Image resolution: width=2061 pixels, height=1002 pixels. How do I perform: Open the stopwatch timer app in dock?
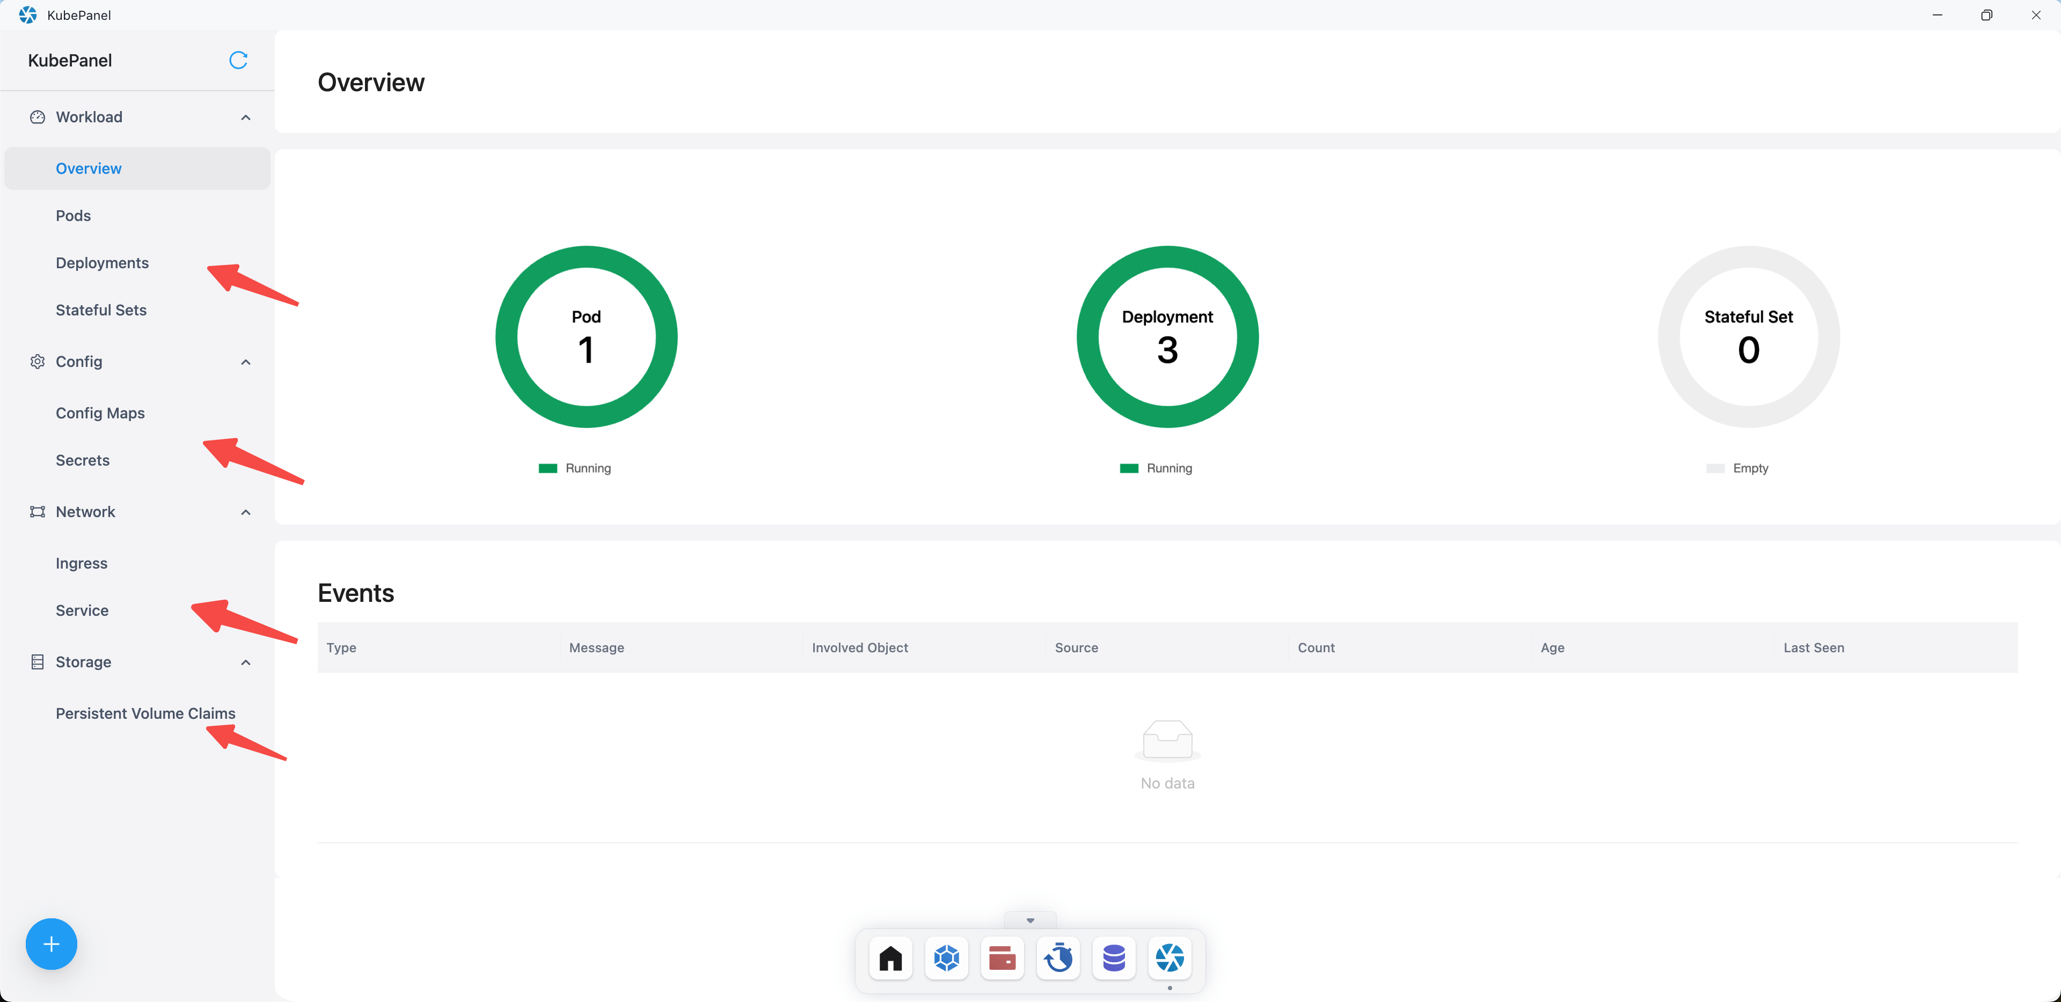click(1058, 957)
